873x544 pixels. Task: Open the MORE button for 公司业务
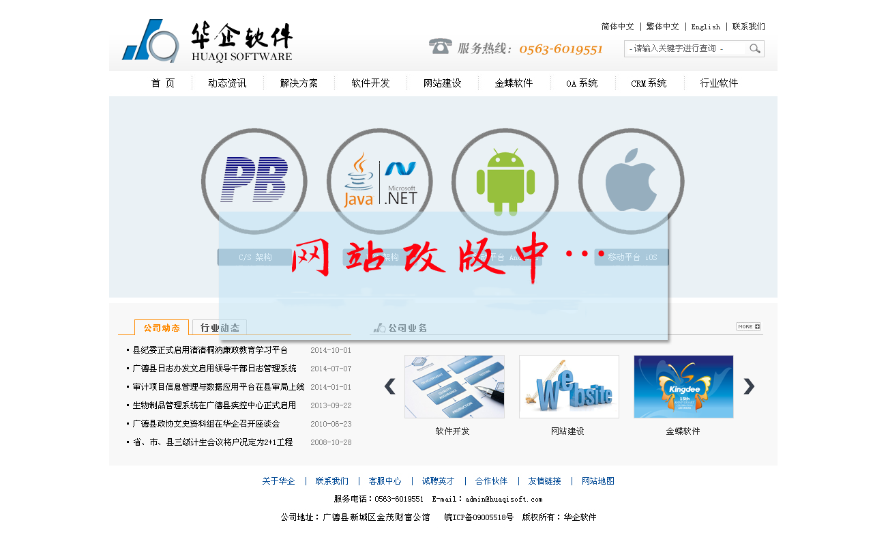(x=748, y=327)
